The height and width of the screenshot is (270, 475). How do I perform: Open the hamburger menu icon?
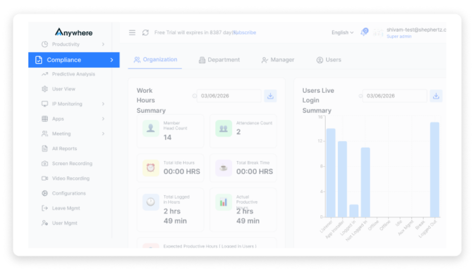132,32
